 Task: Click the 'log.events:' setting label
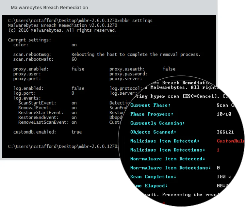[27, 98]
